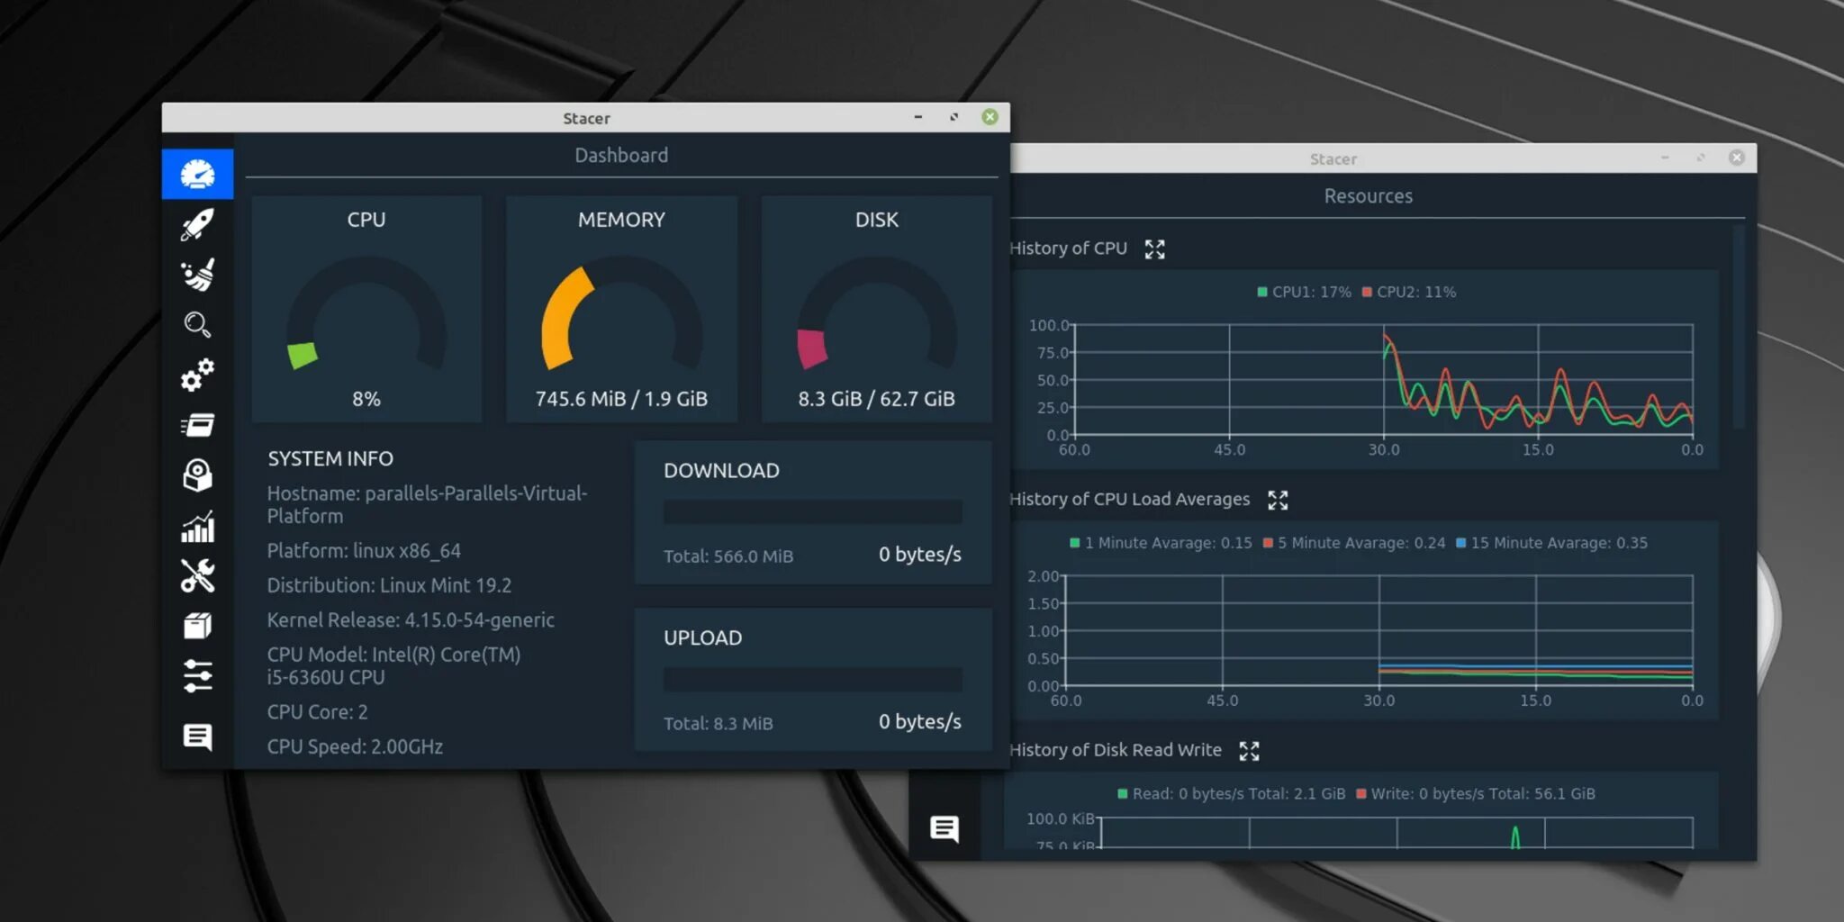The width and height of the screenshot is (1844, 922).
Task: Click 'Kernel Release: 4.15.0-54-generic' text
Action: (x=411, y=620)
